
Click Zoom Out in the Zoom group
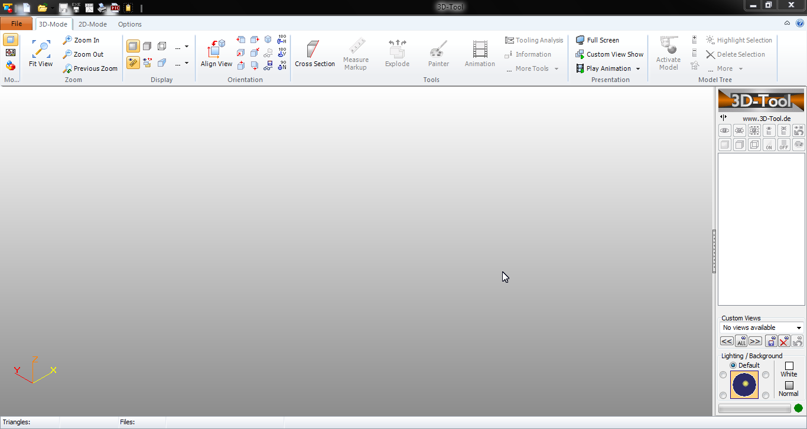83,54
